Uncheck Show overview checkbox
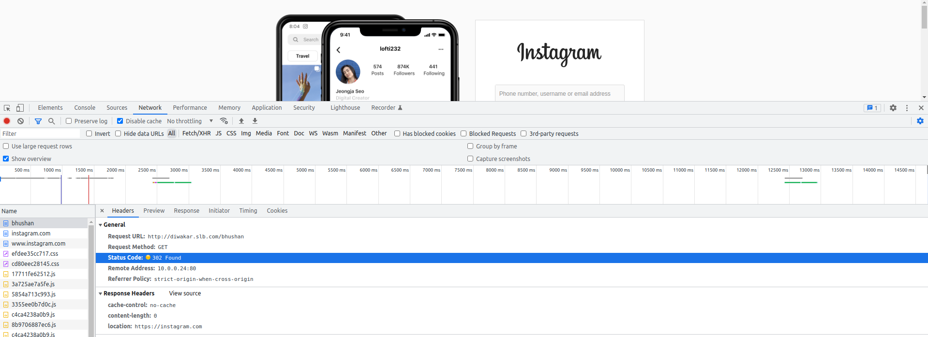Screen dimensions: 928x337 [x=6, y=159]
